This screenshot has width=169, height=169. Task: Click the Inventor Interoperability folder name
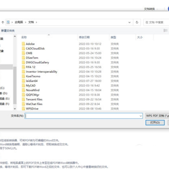41,72
